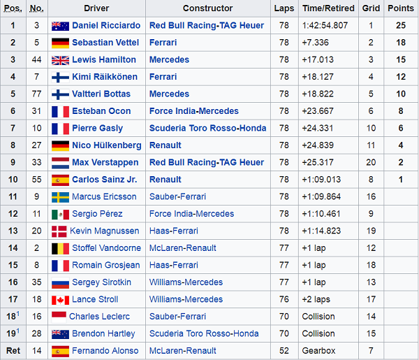The width and height of the screenshot is (419, 360).
Task: Click the Constructor column header
Action: 207,8
